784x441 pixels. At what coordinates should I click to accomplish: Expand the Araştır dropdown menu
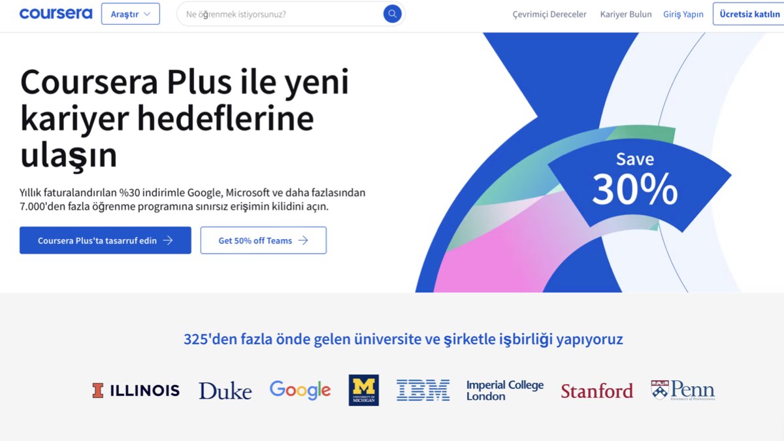point(130,14)
